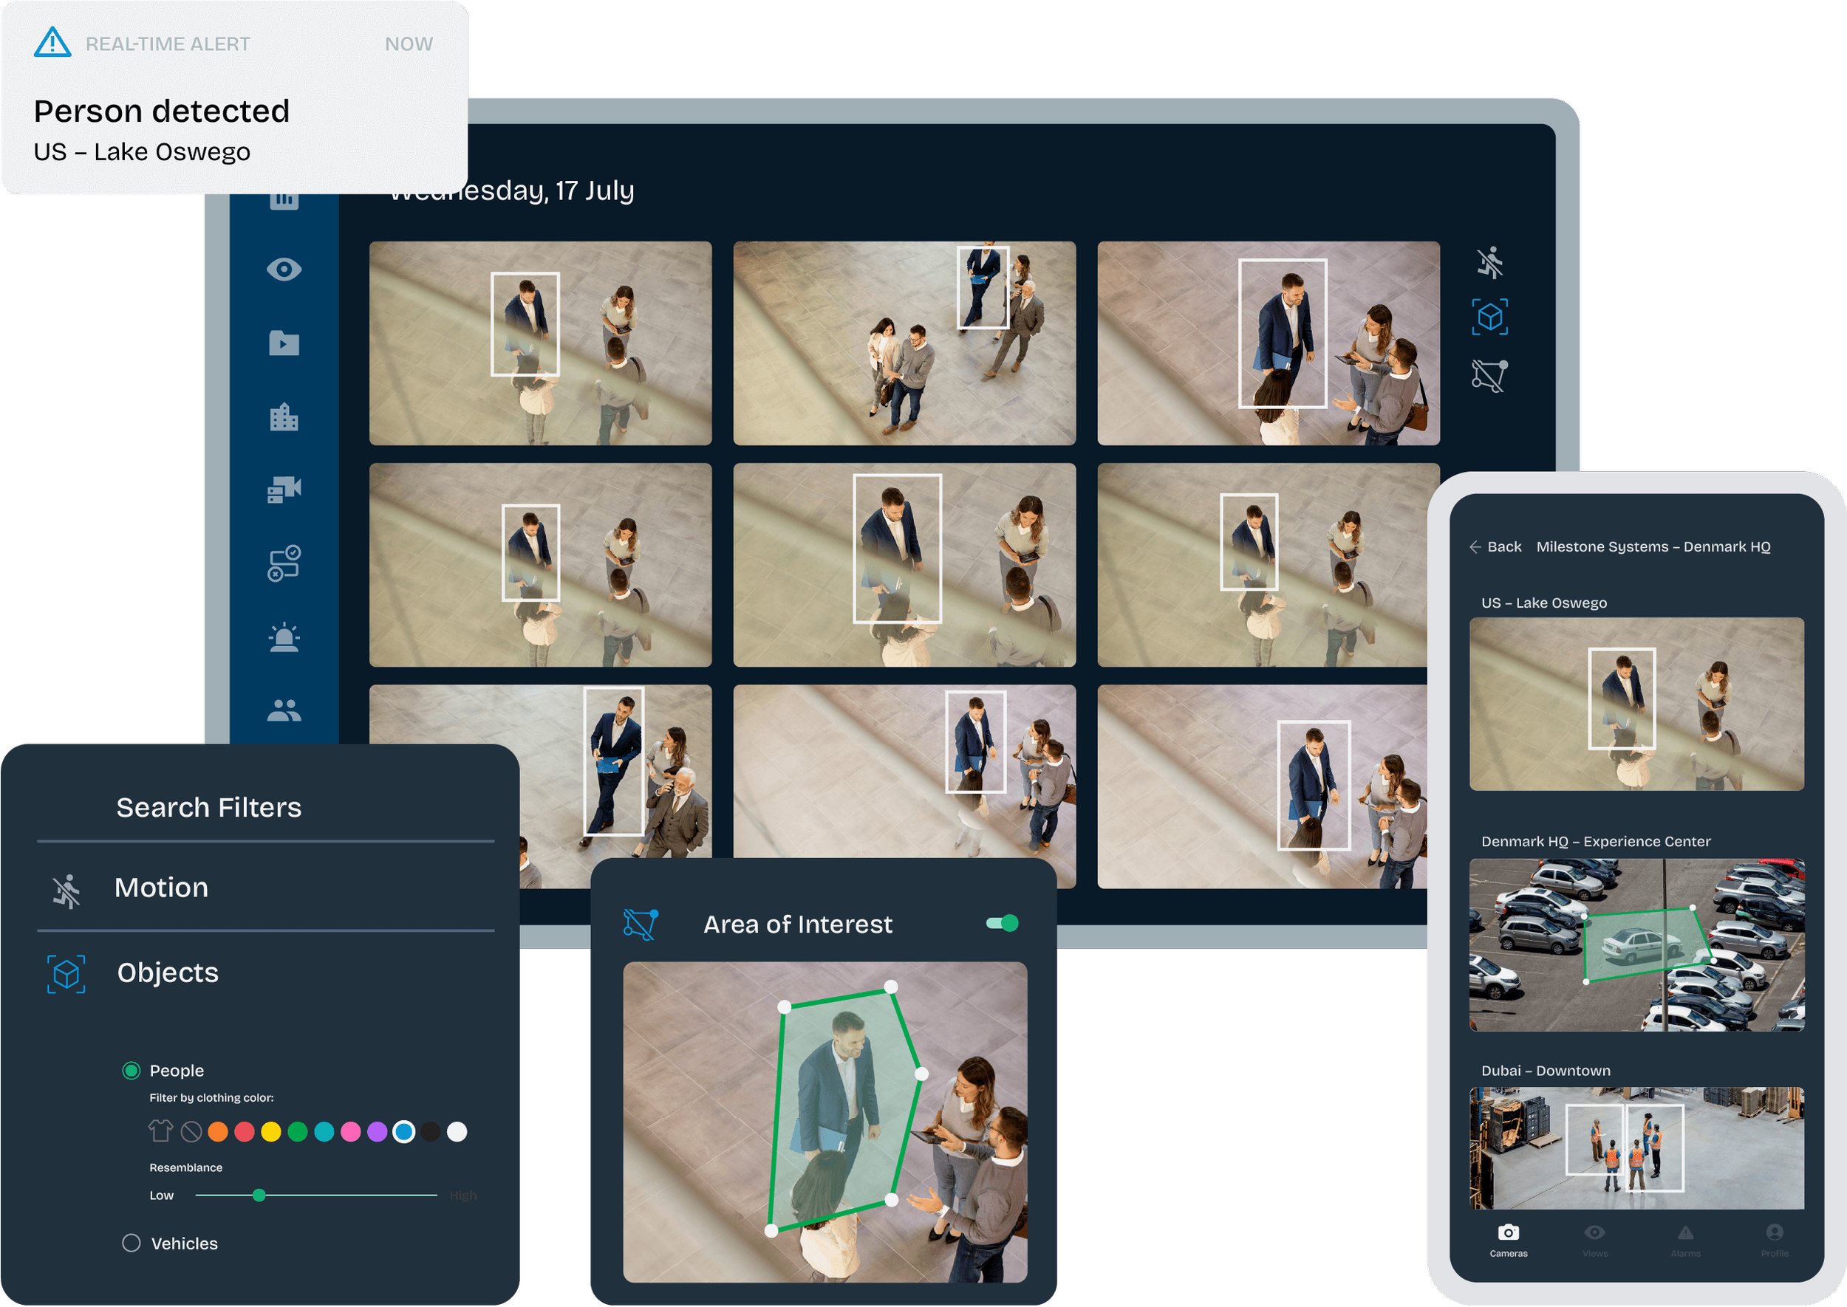Viewport: 1847px width, 1307px height.
Task: Open the building/sites icon in sidebar
Action: tap(285, 418)
